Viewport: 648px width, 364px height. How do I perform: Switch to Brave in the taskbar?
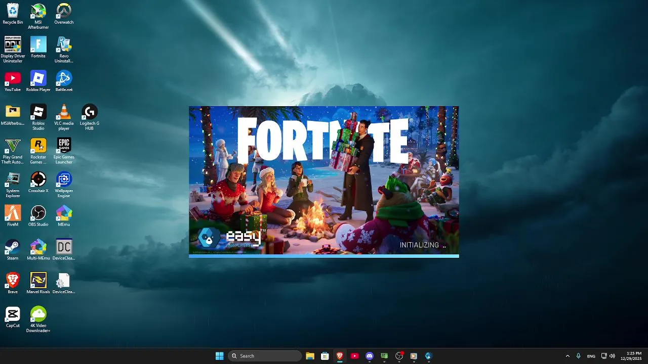click(x=340, y=356)
